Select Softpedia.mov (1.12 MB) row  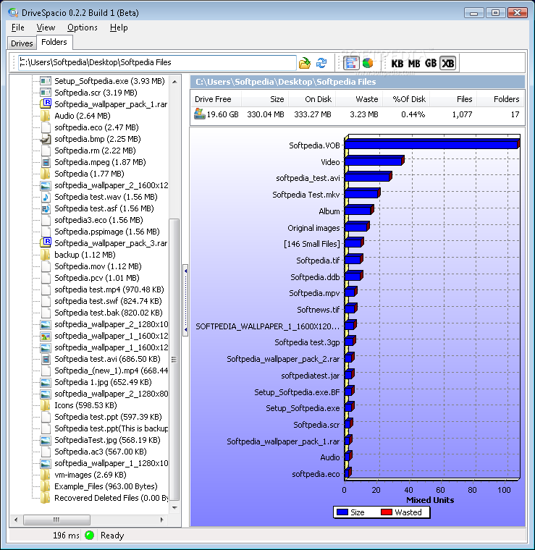pos(98,266)
